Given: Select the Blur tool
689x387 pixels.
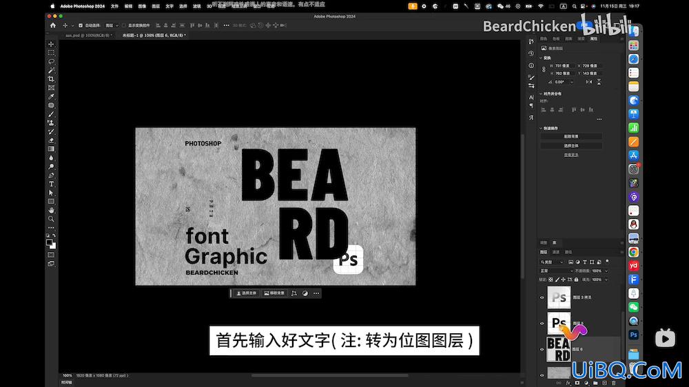Looking at the screenshot, I should point(51,158).
